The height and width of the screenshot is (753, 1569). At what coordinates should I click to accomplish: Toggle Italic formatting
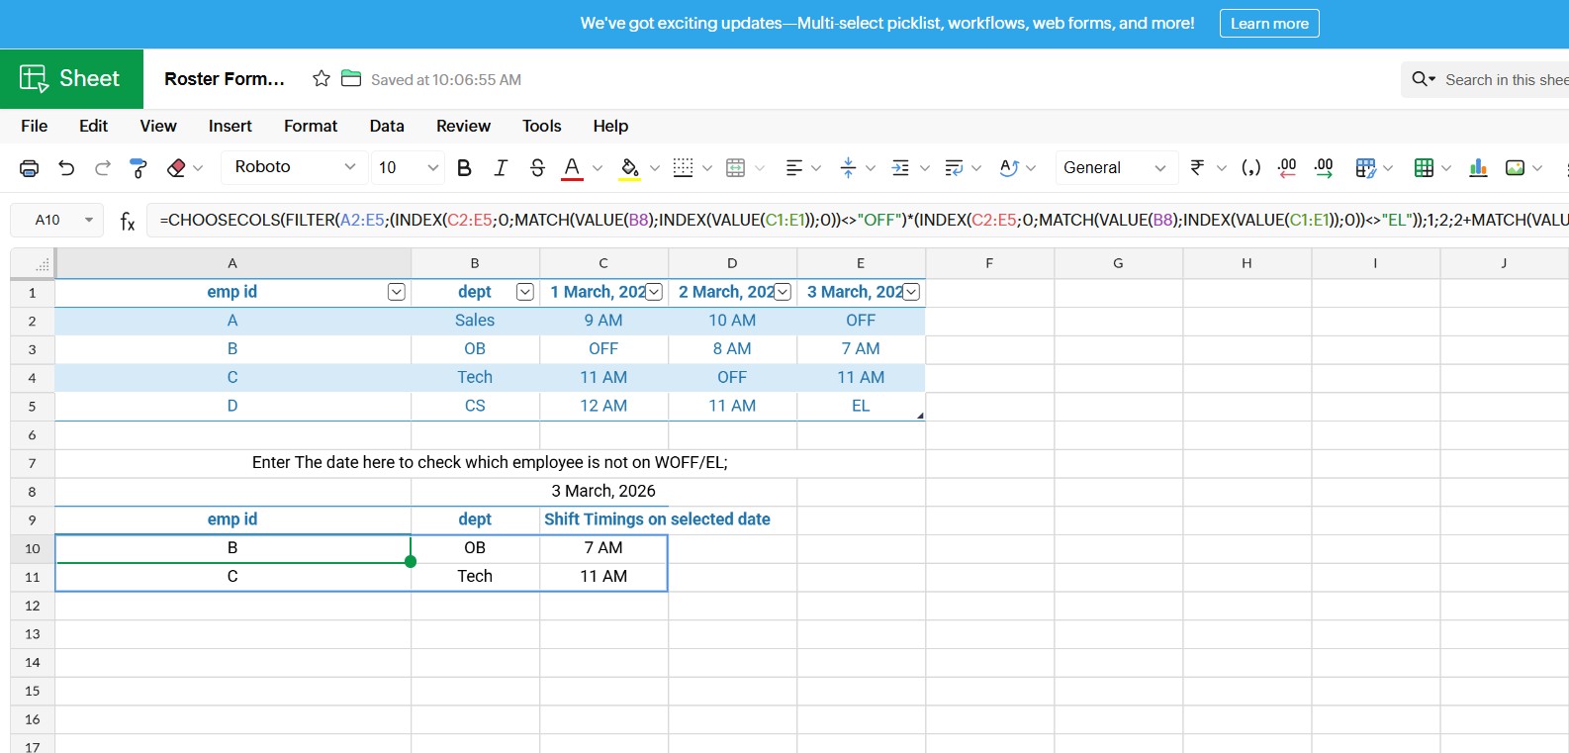tap(501, 168)
